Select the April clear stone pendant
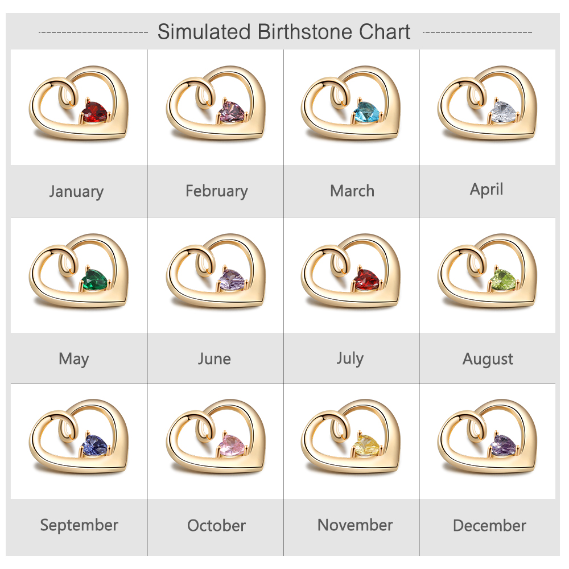This screenshot has height=569, width=569. point(488,102)
